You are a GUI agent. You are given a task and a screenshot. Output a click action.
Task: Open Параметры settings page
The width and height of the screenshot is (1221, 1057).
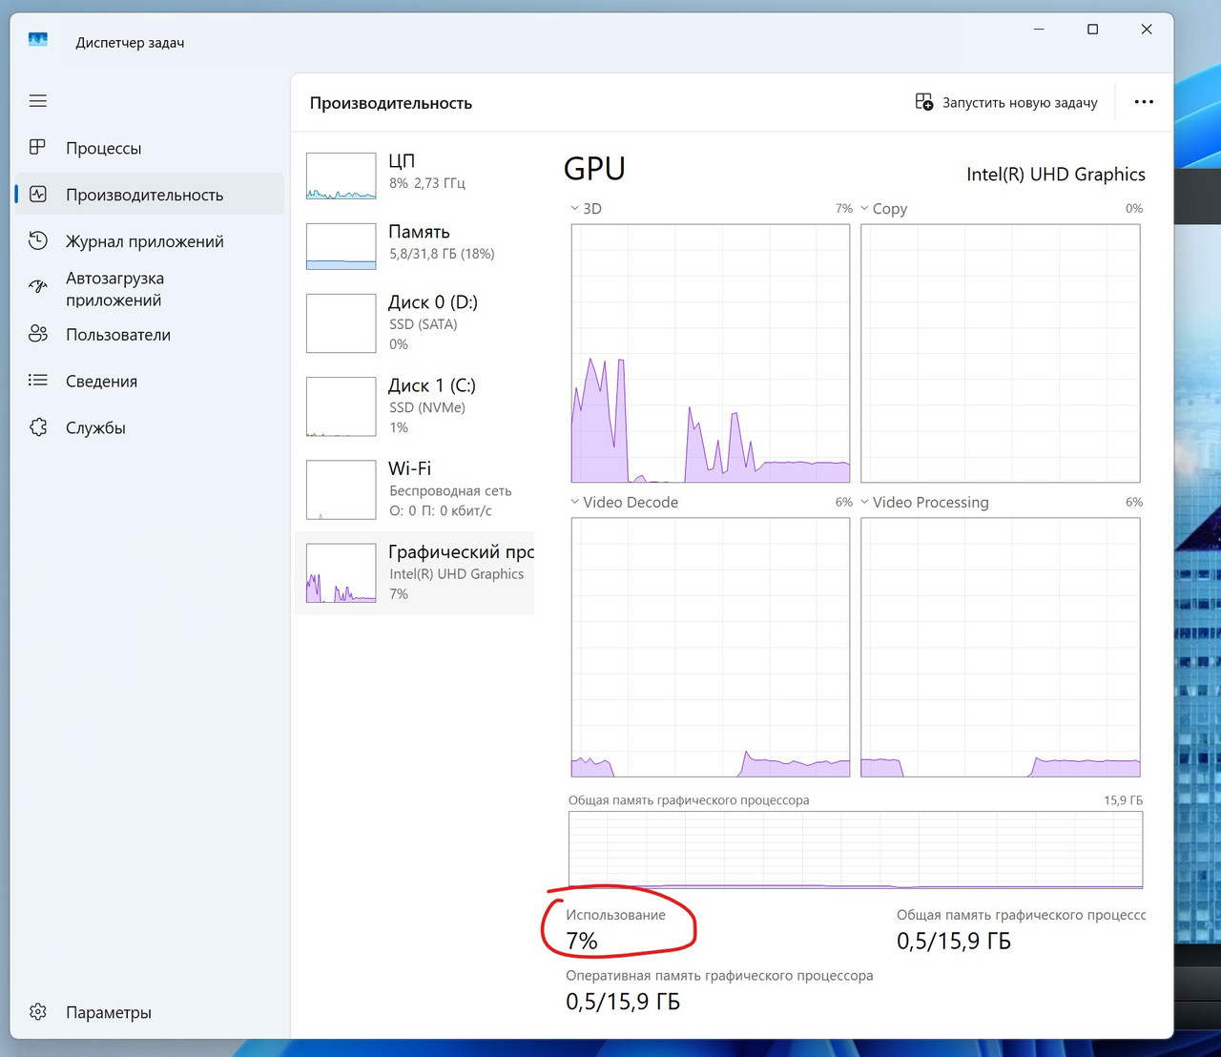point(149,1012)
